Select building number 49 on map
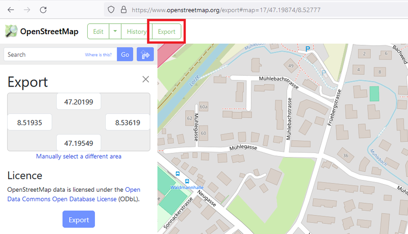Image resolution: width=408 pixels, height=234 pixels. pos(291,66)
